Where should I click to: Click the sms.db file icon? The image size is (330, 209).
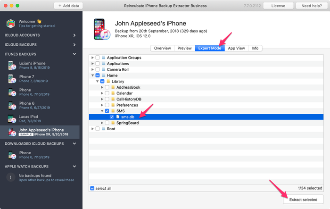(118, 117)
